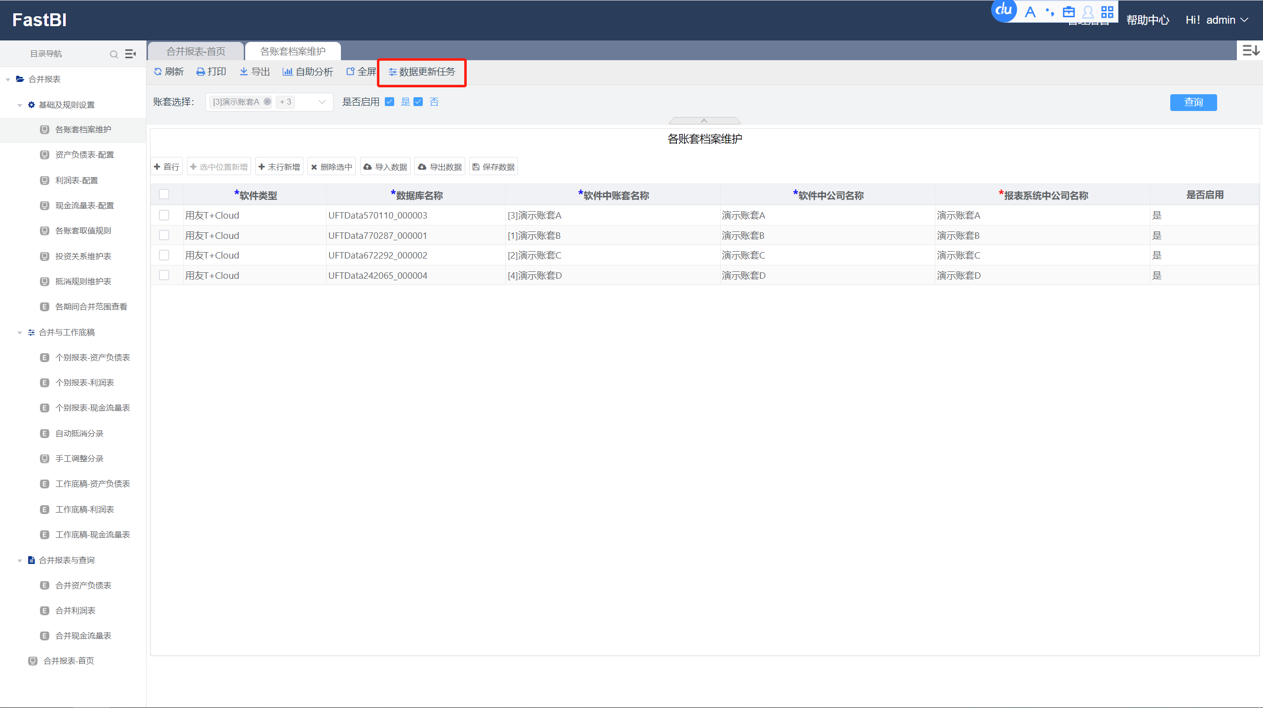Open the 账套选择 dropdown arrow

tap(322, 102)
